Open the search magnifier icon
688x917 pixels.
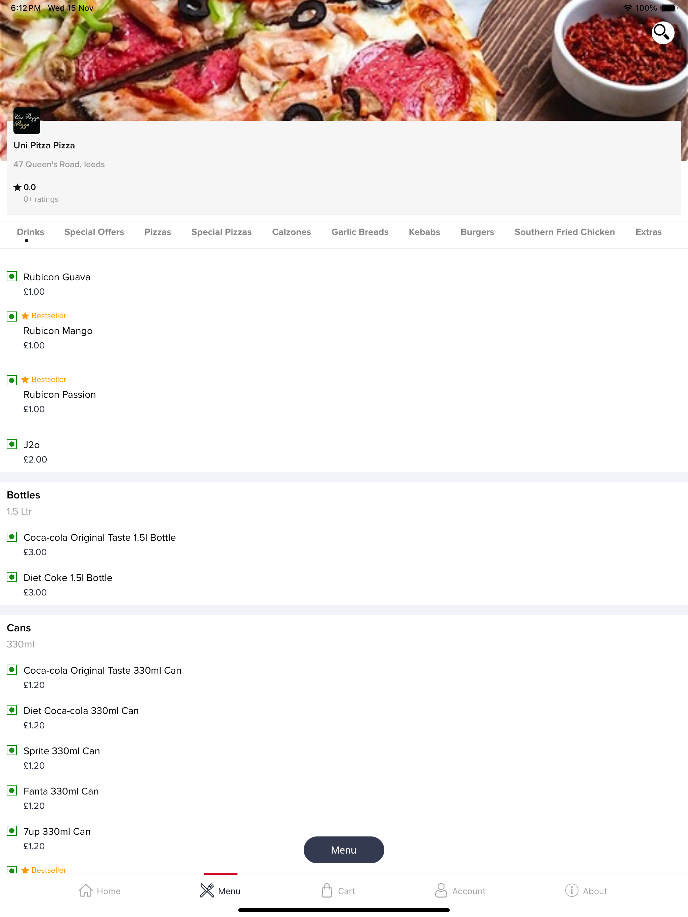tap(662, 33)
